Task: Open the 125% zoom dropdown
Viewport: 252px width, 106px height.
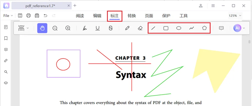Action: (x=235, y=15)
